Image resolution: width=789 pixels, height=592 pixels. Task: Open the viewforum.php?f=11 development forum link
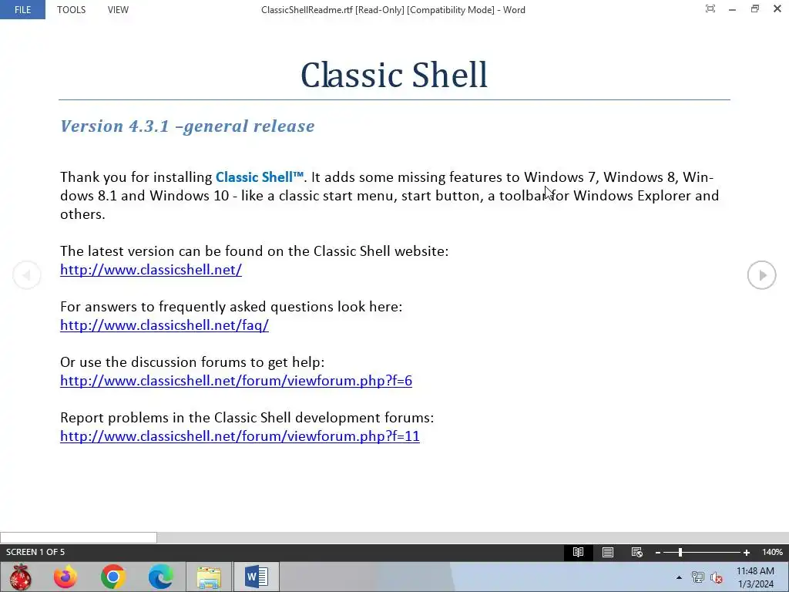240,436
